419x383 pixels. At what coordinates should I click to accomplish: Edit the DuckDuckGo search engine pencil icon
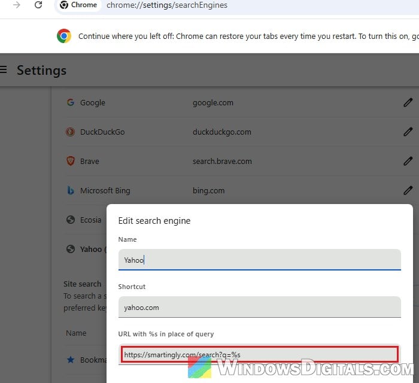tap(408, 132)
